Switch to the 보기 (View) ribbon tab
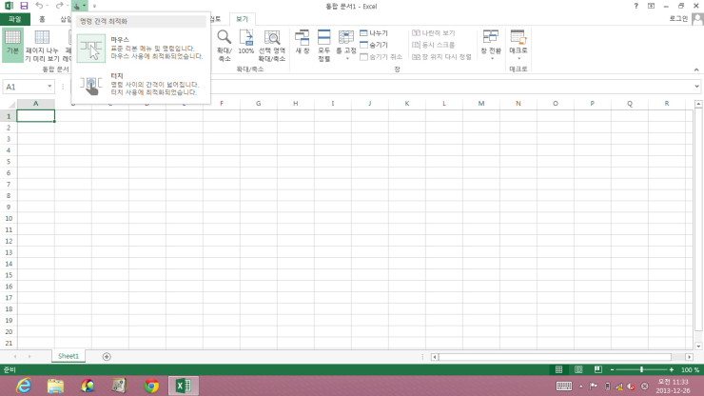Viewport: 704px width, 396px height. [242, 19]
